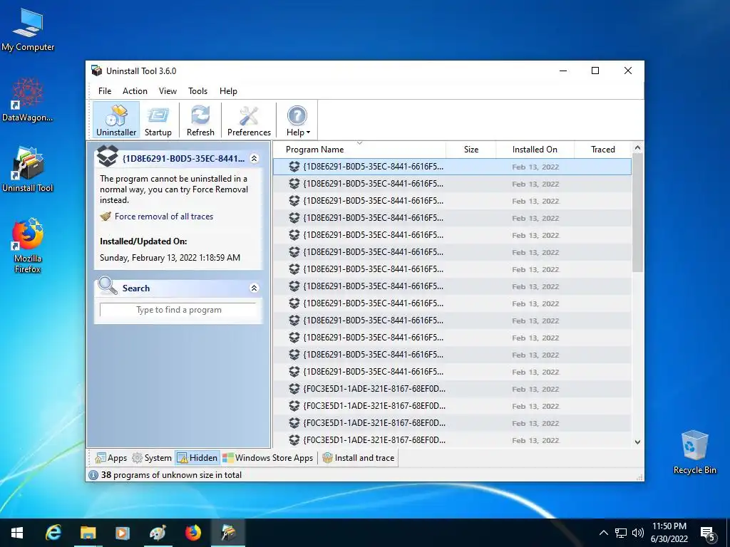
Task: Open the Startup manager icon
Action: (158, 120)
